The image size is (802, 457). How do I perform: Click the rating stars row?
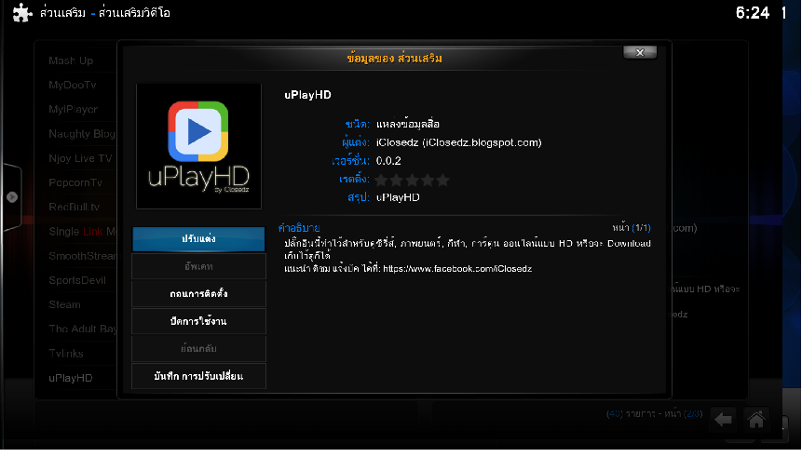(x=413, y=180)
